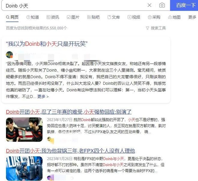The height and width of the screenshot is (181, 198).
Task: Open 搜索工具 filter options
Action: tap(156, 28)
